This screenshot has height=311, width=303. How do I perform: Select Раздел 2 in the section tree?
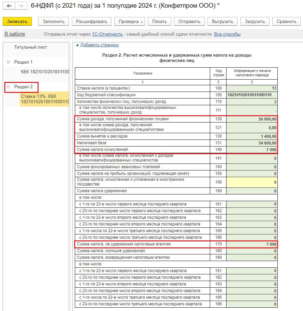pos(23,87)
